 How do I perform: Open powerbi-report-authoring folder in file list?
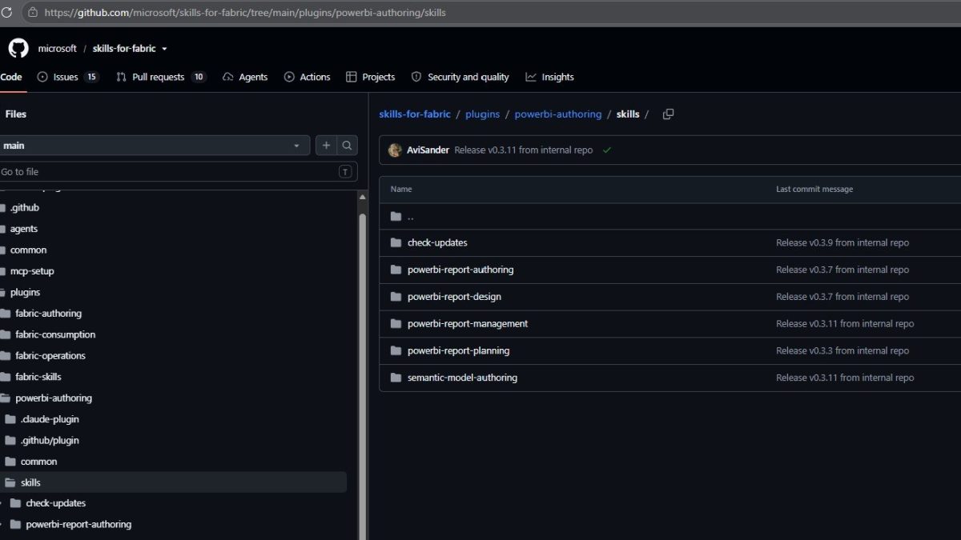pyautogui.click(x=460, y=270)
